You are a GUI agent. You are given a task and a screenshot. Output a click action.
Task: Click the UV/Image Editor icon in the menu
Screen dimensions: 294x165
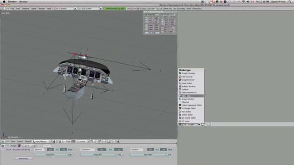click(x=180, y=108)
